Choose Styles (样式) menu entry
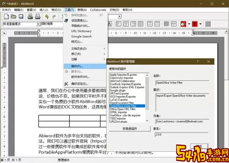Viewport: 229px width, 163px height. tap(85, 42)
